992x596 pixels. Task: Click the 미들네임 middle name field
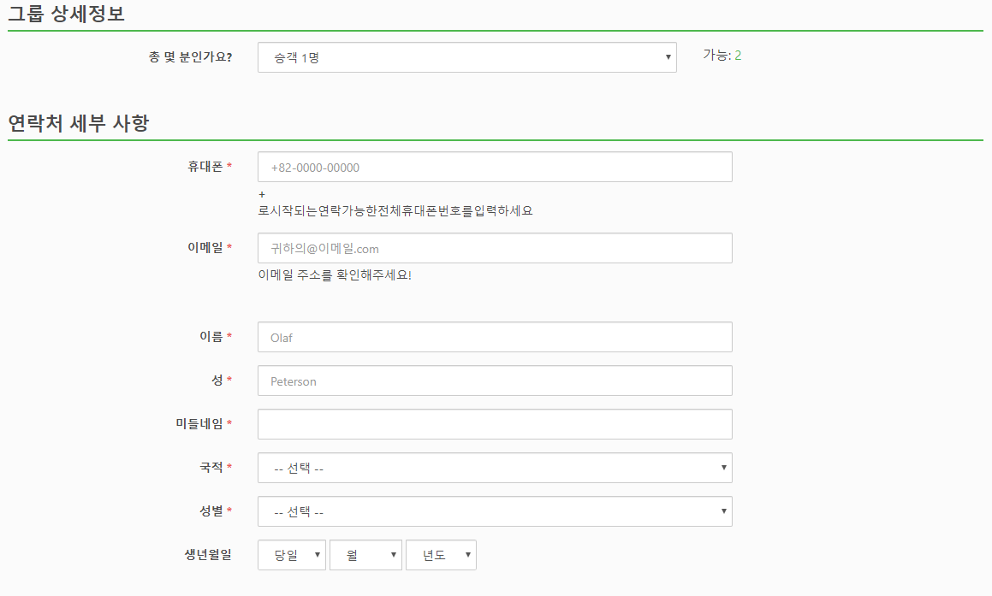495,424
